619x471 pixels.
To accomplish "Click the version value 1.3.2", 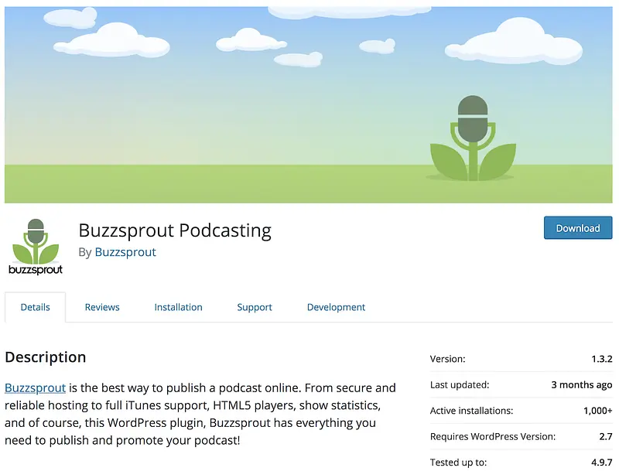I will (602, 359).
